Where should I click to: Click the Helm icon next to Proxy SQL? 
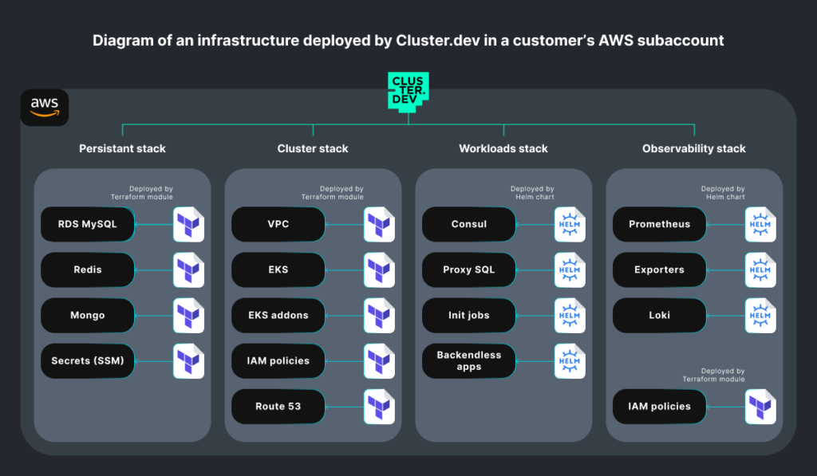tap(569, 270)
